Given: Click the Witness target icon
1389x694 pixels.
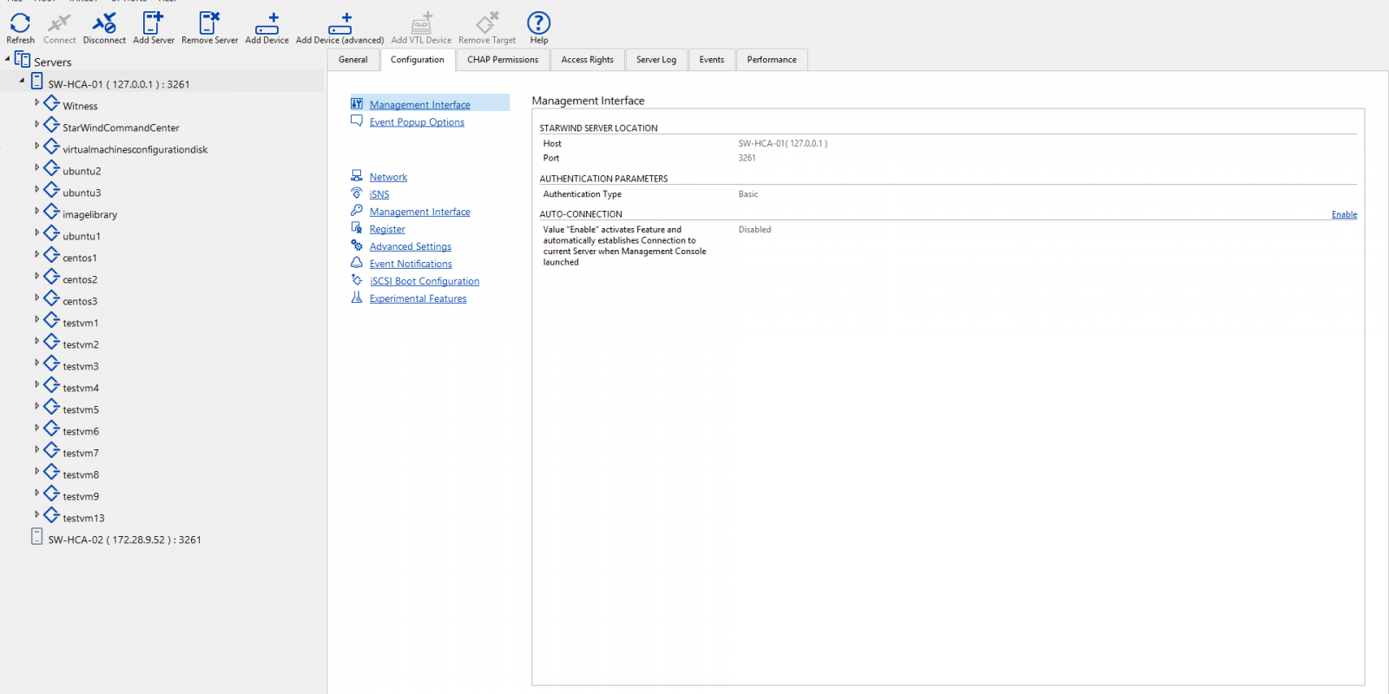Looking at the screenshot, I should click(52, 104).
